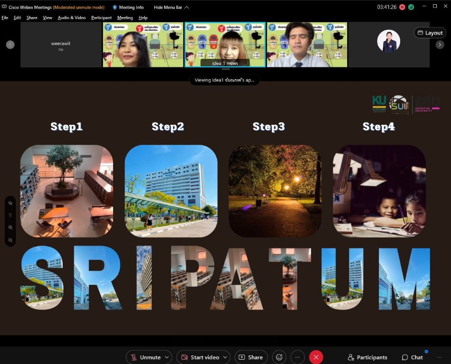The image size is (451, 364).
Task: Open the Share menu in the menu bar
Action: click(32, 18)
